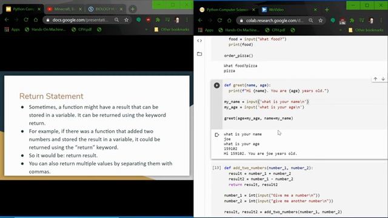Open Other bookmarks folder in Slides window

point(172,30)
